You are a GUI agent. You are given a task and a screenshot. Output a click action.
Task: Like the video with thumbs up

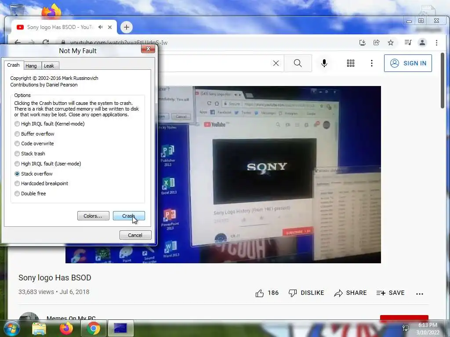(x=267, y=293)
